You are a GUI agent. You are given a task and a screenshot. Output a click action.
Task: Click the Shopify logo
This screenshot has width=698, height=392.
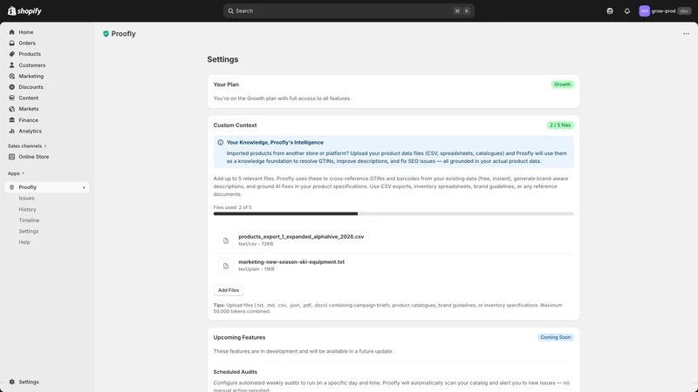click(24, 10)
